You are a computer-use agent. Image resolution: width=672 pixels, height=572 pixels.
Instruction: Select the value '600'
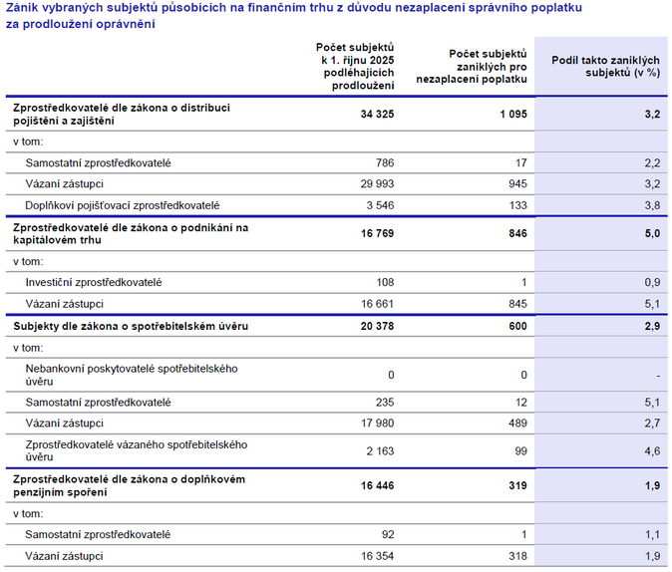pyautogui.click(x=517, y=326)
